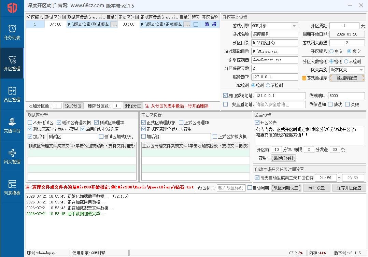Viewport: 368px width, 257px height.
Task: Click the 5D application logo
Action: click(x=12, y=8)
